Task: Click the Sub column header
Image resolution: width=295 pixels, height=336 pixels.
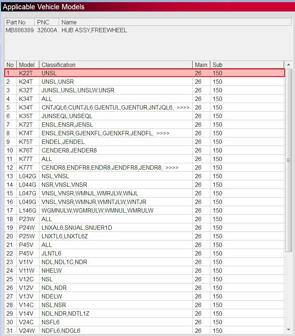Action: click(247, 65)
